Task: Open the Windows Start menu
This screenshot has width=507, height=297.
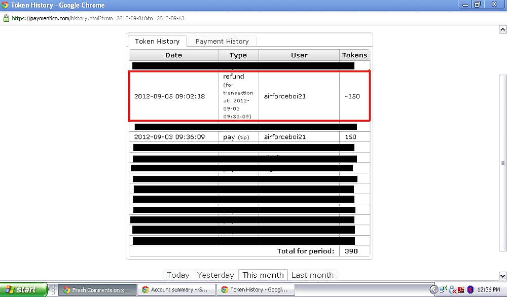Action: coord(24,290)
